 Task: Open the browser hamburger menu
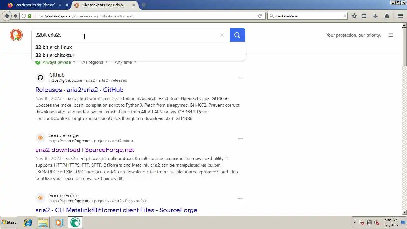tap(400, 16)
